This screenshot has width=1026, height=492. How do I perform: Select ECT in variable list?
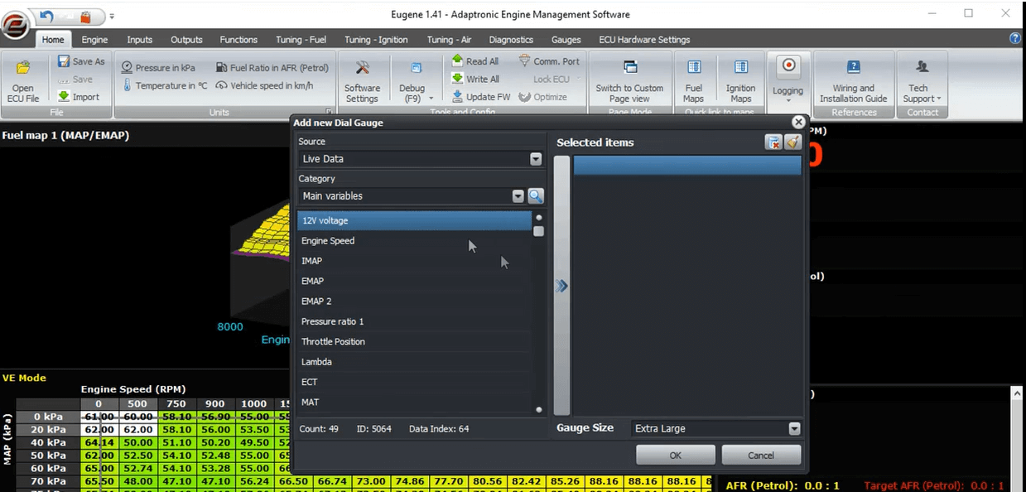[414, 382]
